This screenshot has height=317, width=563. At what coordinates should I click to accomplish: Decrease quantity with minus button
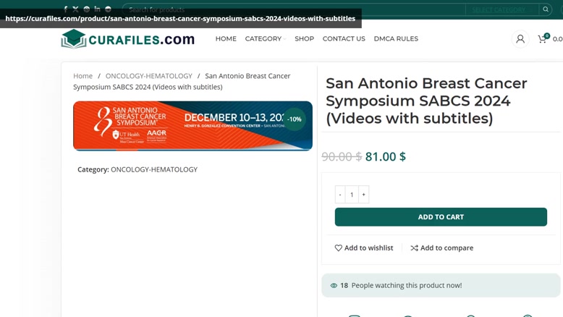click(340, 194)
